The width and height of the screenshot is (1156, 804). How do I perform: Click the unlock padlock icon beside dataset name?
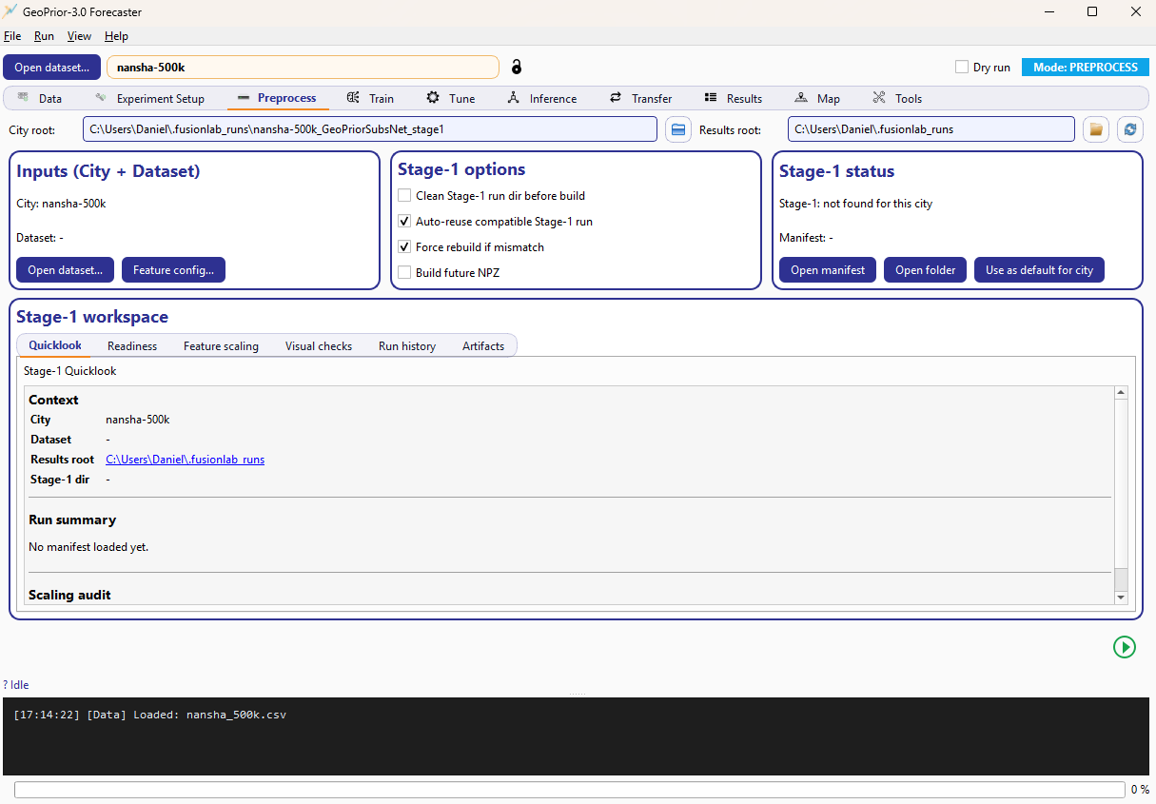click(x=517, y=67)
